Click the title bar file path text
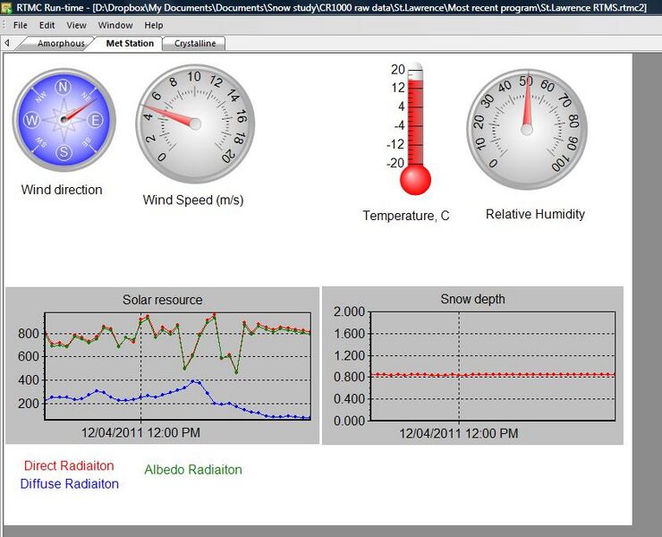Image resolution: width=662 pixels, height=537 pixels. click(369, 7)
